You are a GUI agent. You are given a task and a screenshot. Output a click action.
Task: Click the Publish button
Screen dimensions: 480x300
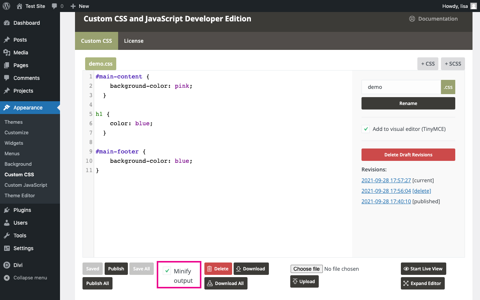point(116,268)
